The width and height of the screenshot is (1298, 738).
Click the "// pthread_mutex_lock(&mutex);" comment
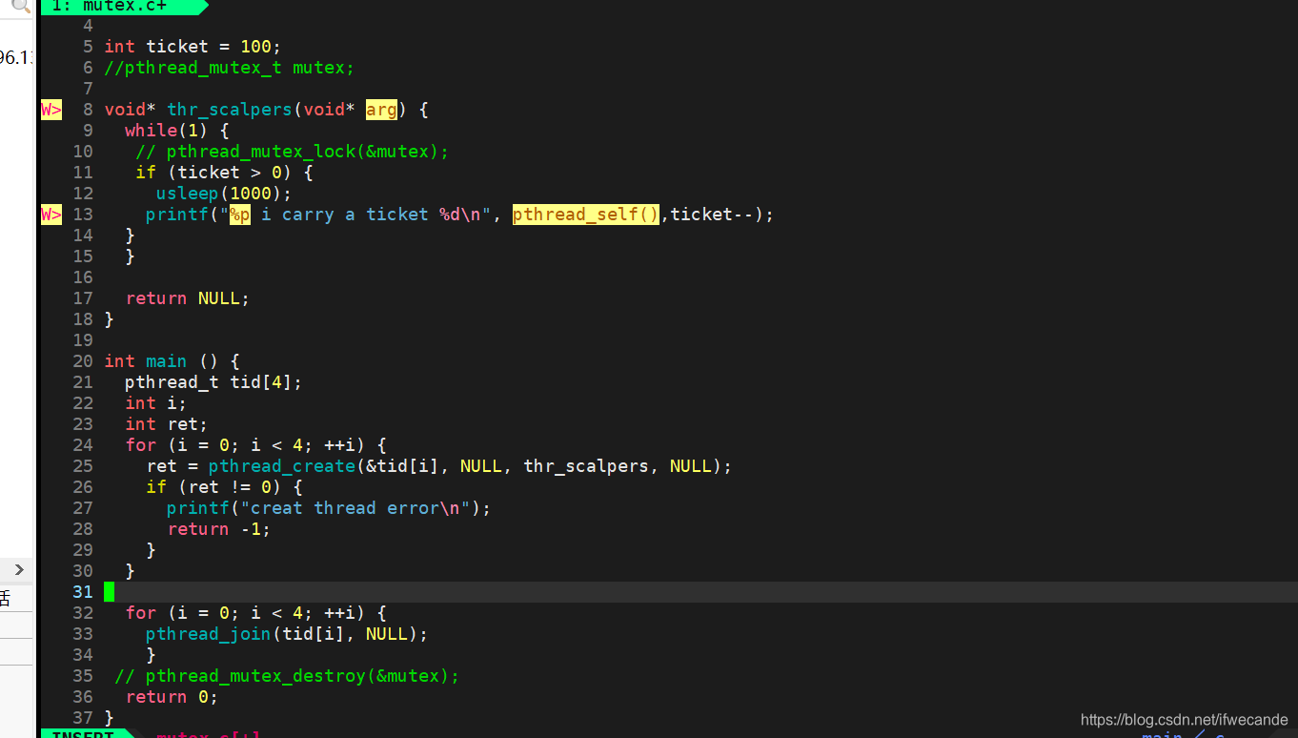293,152
